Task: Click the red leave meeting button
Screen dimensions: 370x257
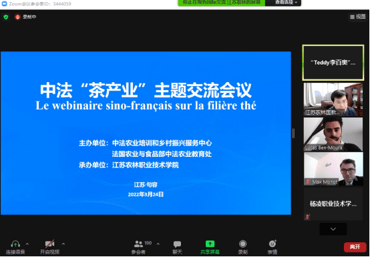Action: (355, 247)
